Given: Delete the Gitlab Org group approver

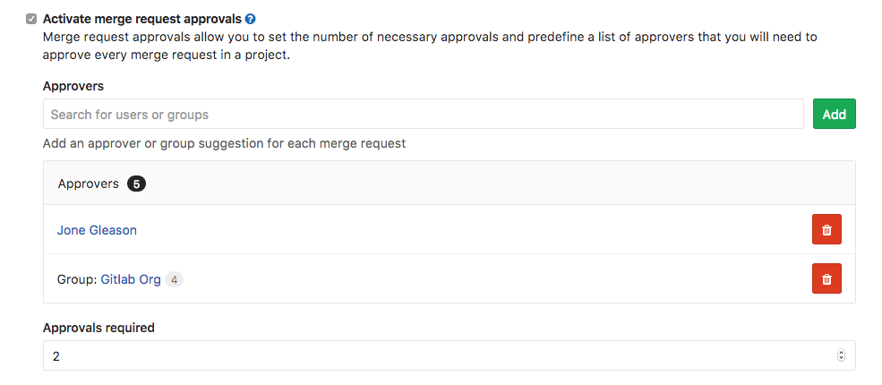Looking at the screenshot, I should pyautogui.click(x=826, y=279).
